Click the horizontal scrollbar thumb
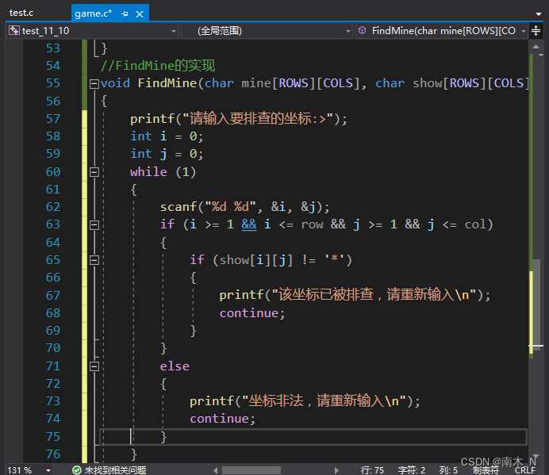Screen dimensions: 549x475 (251, 470)
